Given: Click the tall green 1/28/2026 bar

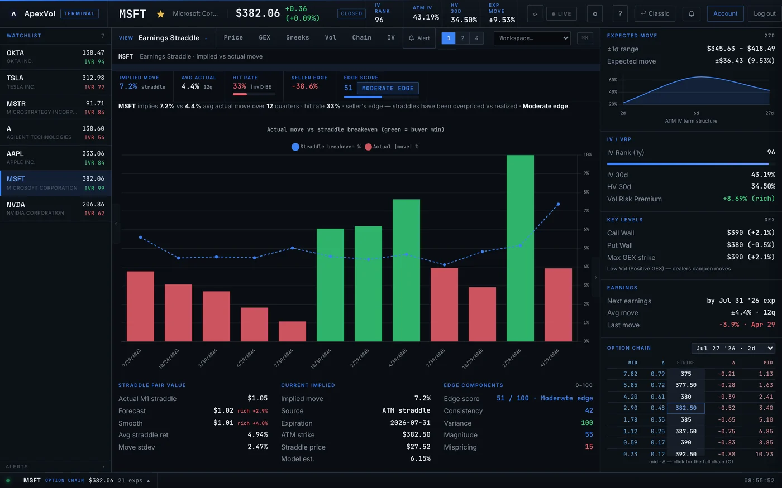Looking at the screenshot, I should tap(520, 248).
